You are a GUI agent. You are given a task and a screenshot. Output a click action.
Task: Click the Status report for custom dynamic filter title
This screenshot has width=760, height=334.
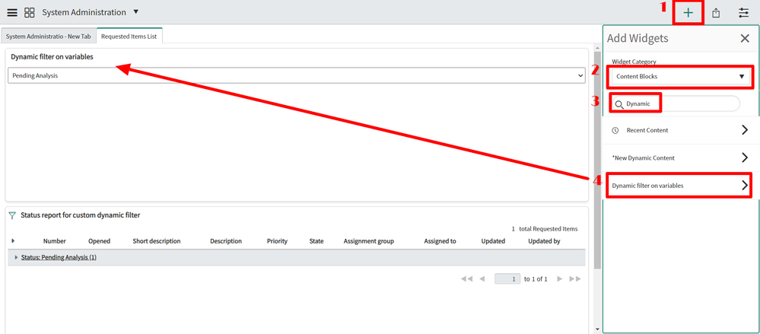tap(81, 215)
